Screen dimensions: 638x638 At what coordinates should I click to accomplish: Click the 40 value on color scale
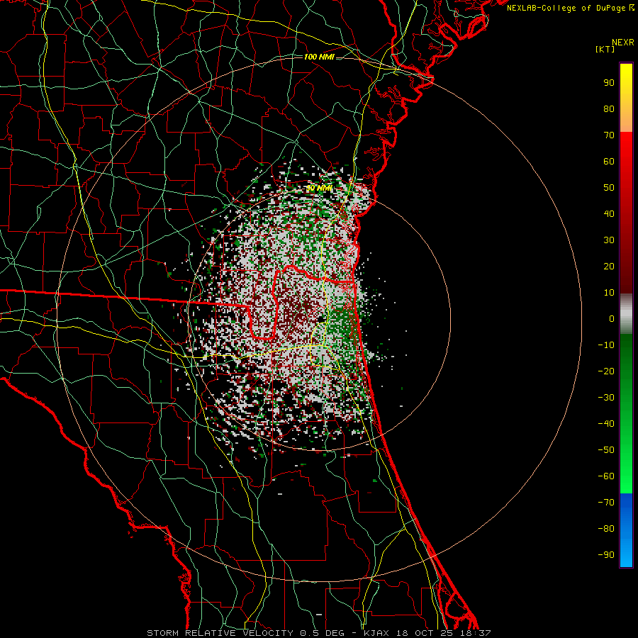(x=609, y=214)
